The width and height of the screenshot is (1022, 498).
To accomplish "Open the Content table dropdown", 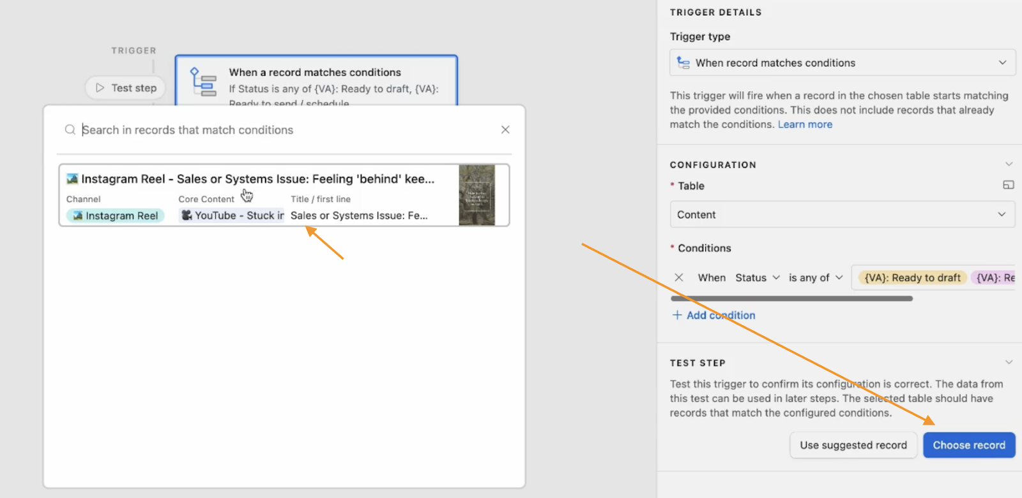I will [x=842, y=215].
